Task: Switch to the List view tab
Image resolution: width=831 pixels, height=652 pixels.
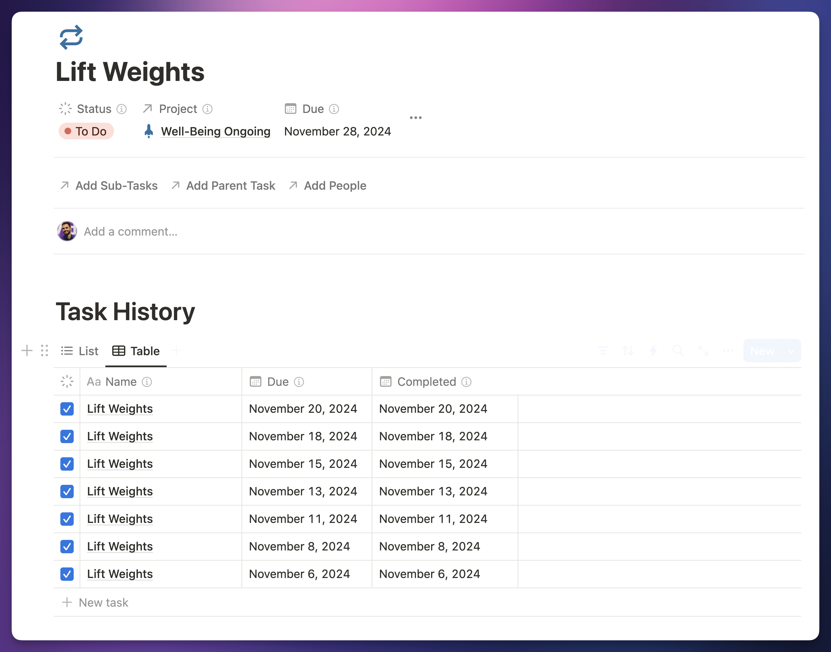Action: tap(80, 351)
